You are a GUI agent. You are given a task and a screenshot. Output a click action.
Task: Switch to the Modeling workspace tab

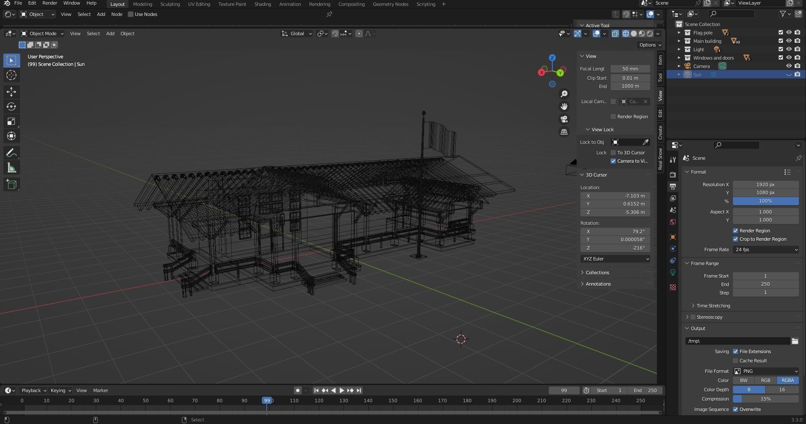pos(142,4)
